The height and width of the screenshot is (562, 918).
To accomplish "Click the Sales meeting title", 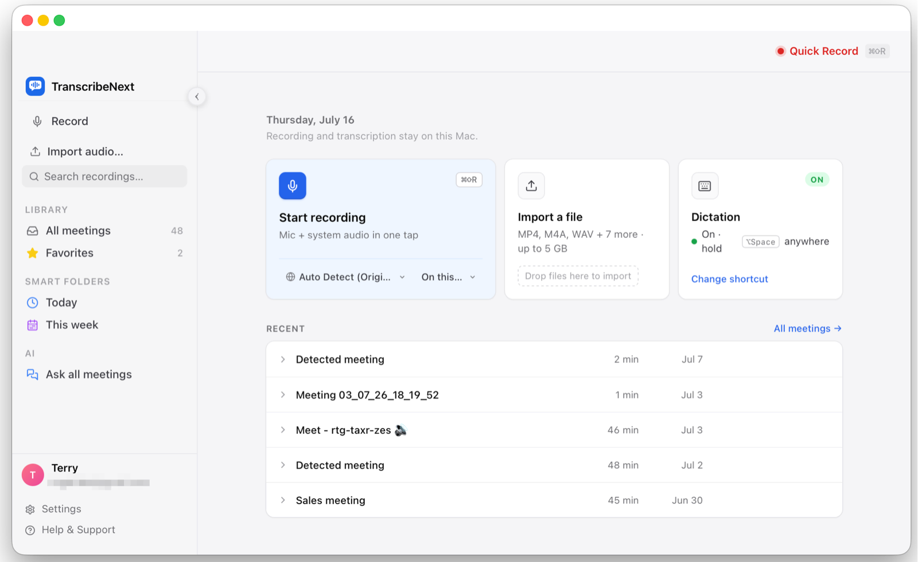I will pos(330,500).
